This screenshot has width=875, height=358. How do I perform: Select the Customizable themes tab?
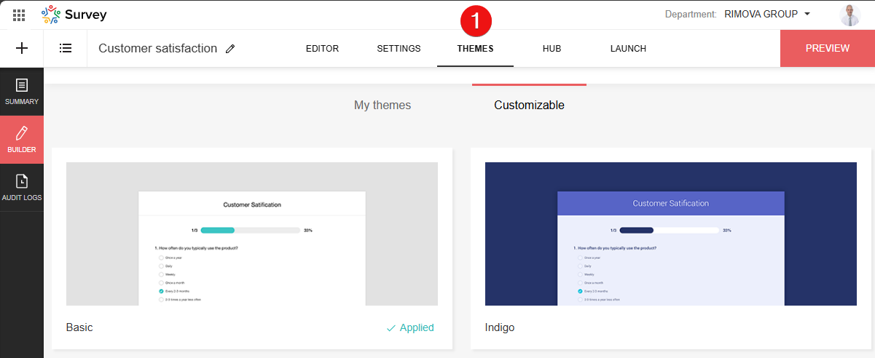point(529,106)
